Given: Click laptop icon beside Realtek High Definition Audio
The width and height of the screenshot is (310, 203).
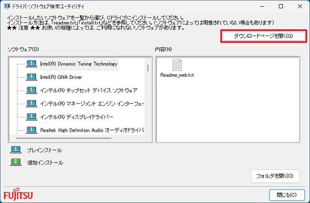Looking at the screenshot, I should [x=32, y=130].
